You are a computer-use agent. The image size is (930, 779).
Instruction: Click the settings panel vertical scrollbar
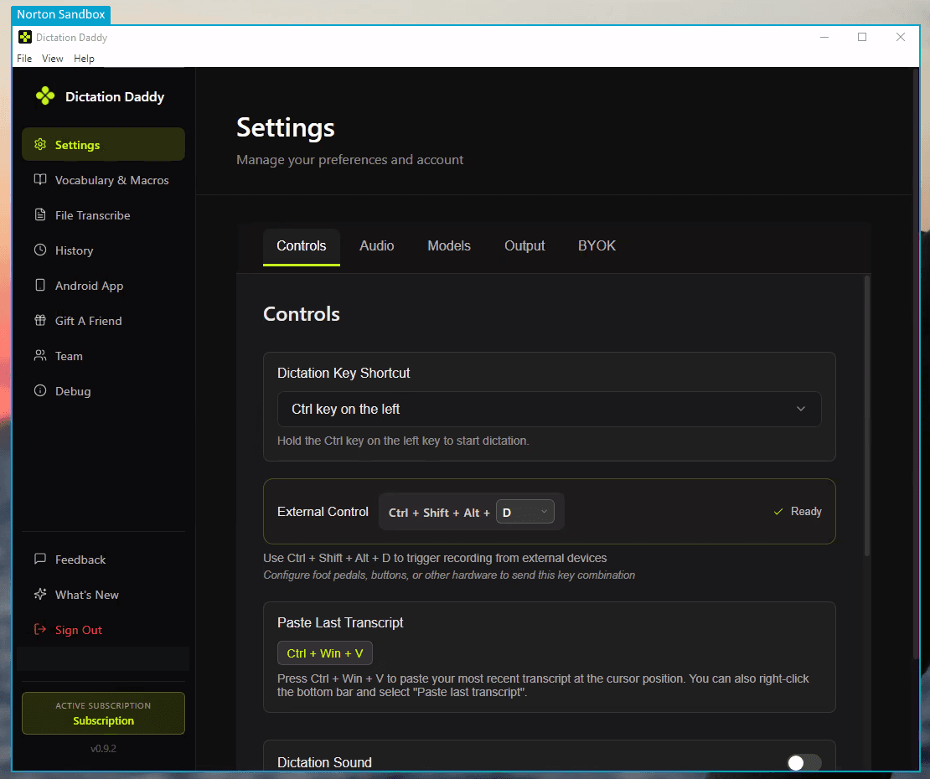867,415
